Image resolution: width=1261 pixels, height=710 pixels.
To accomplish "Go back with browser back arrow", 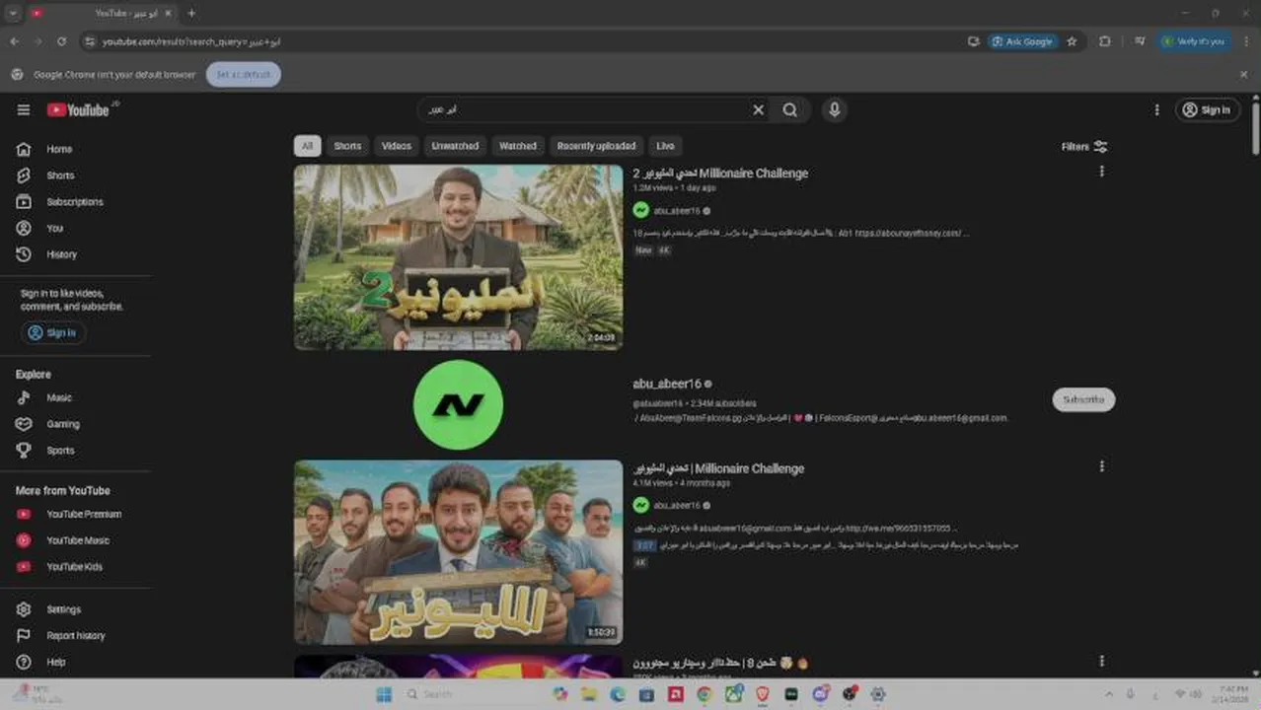I will [15, 41].
